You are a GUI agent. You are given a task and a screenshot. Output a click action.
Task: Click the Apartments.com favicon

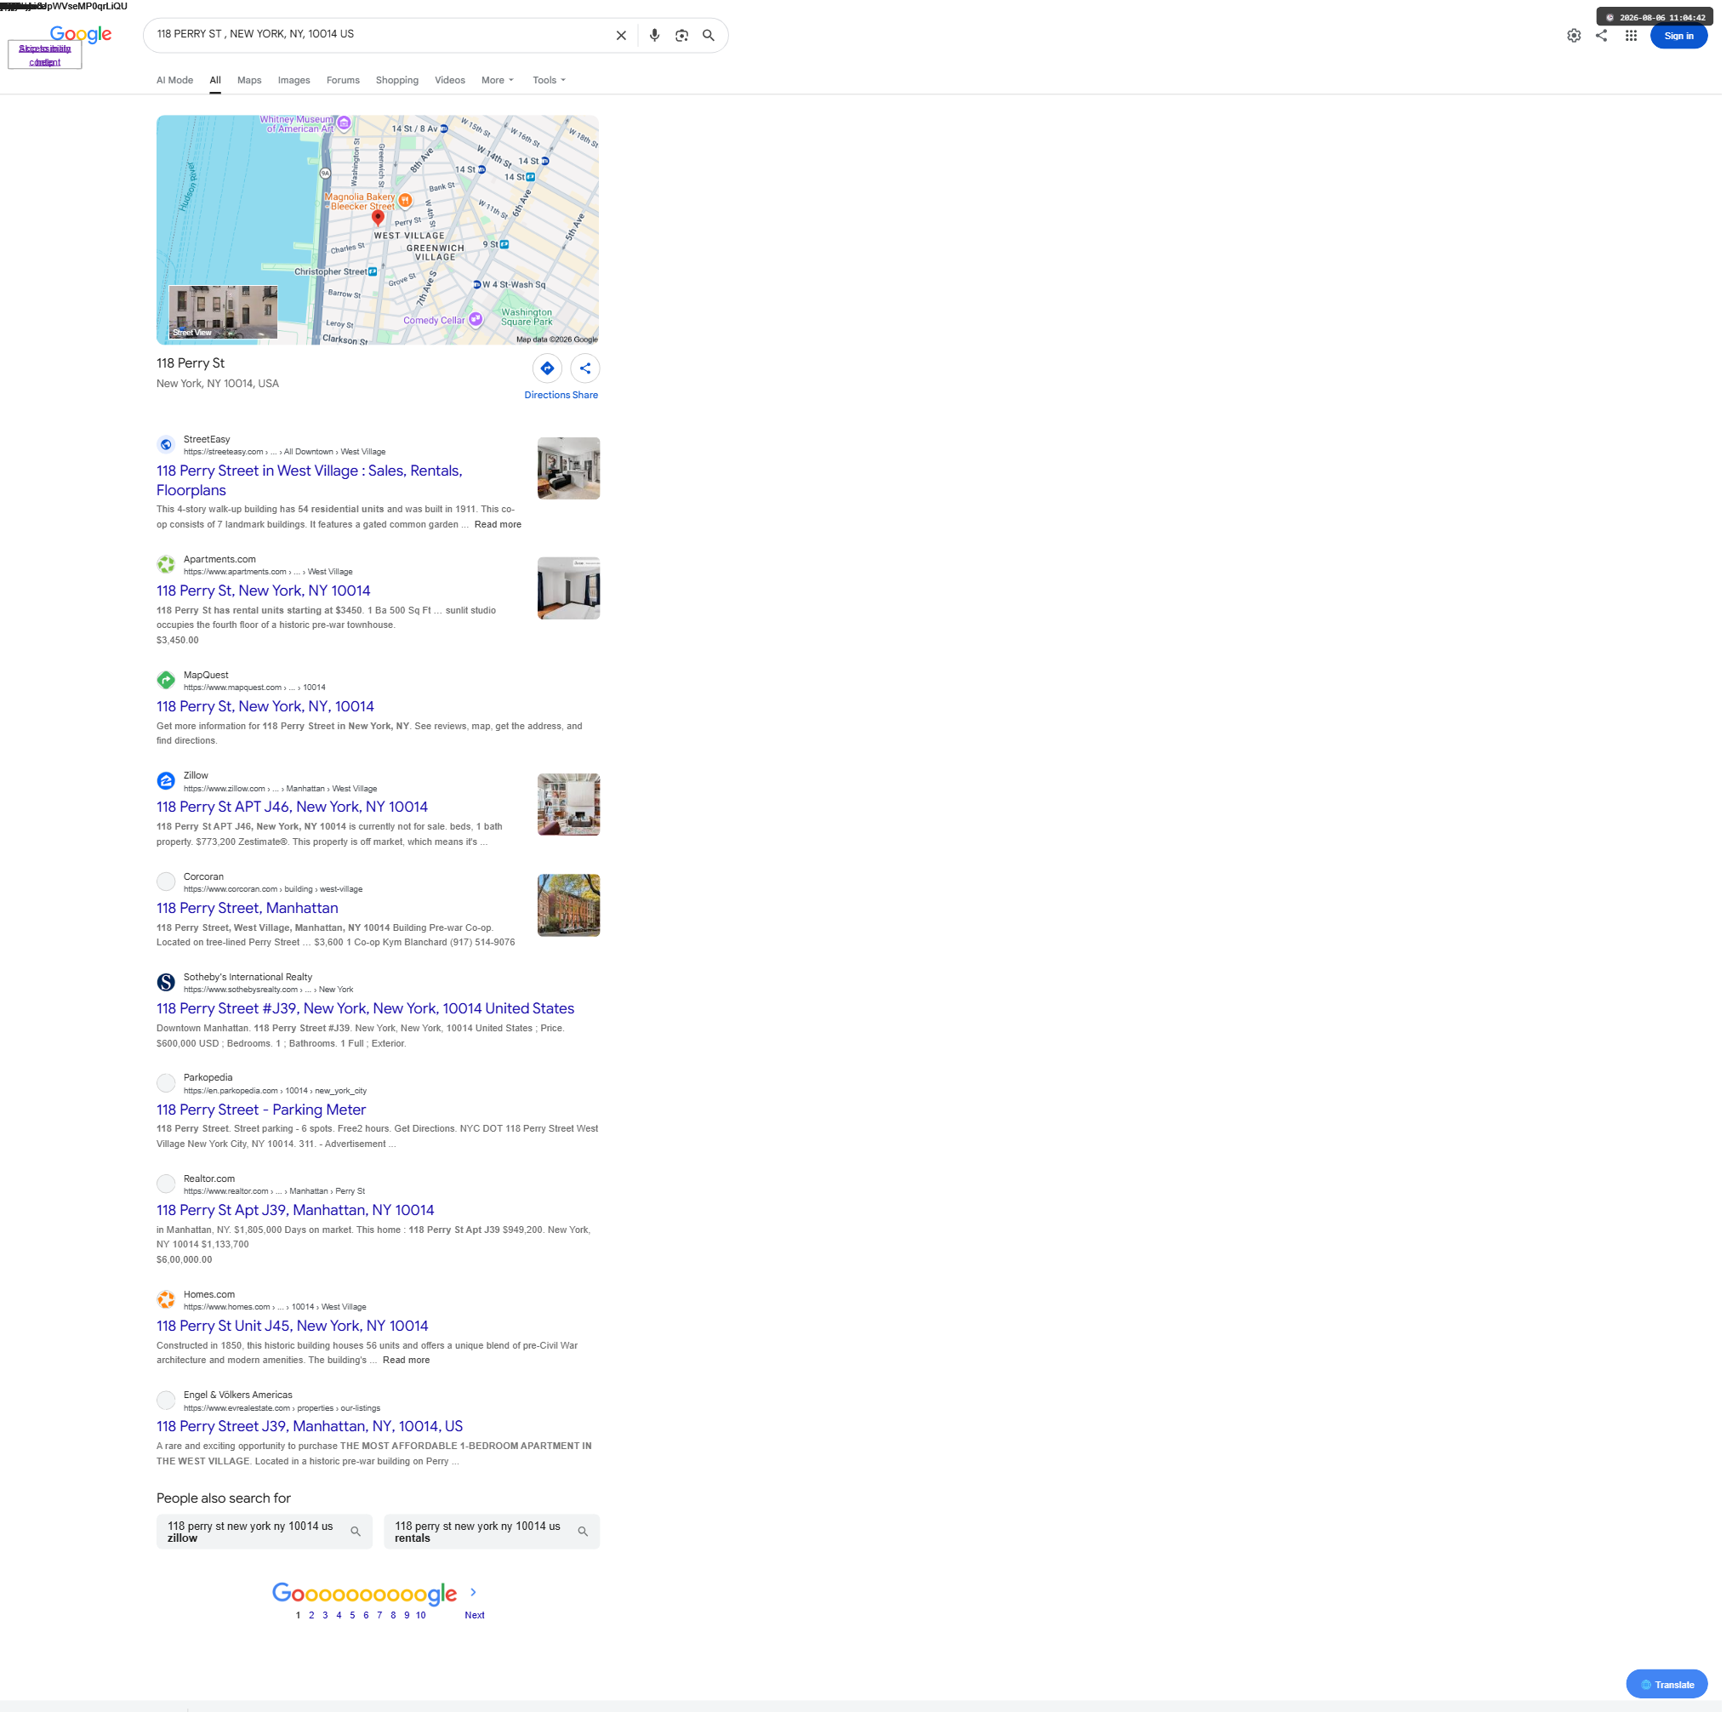click(x=167, y=567)
